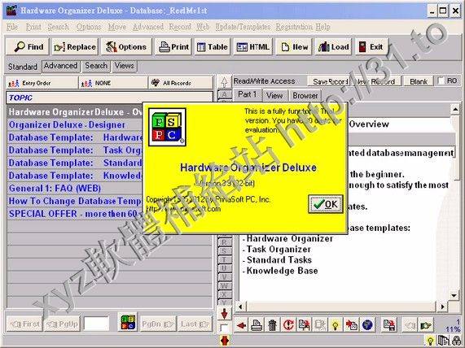Click the red circular refresh icon
This screenshot has height=348, width=465.
coord(288,325)
